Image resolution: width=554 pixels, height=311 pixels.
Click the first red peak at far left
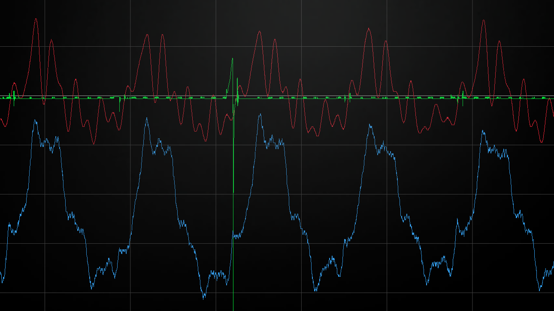(36, 19)
